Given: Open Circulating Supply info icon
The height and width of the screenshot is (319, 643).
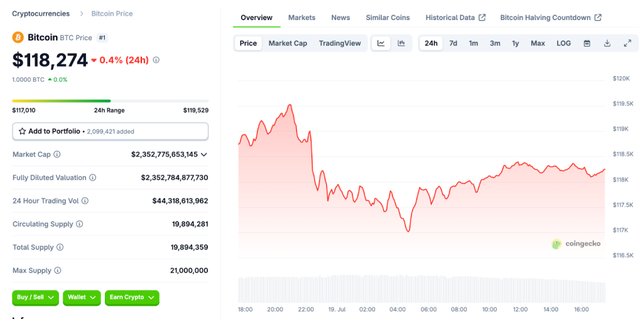Looking at the screenshot, I should [80, 224].
